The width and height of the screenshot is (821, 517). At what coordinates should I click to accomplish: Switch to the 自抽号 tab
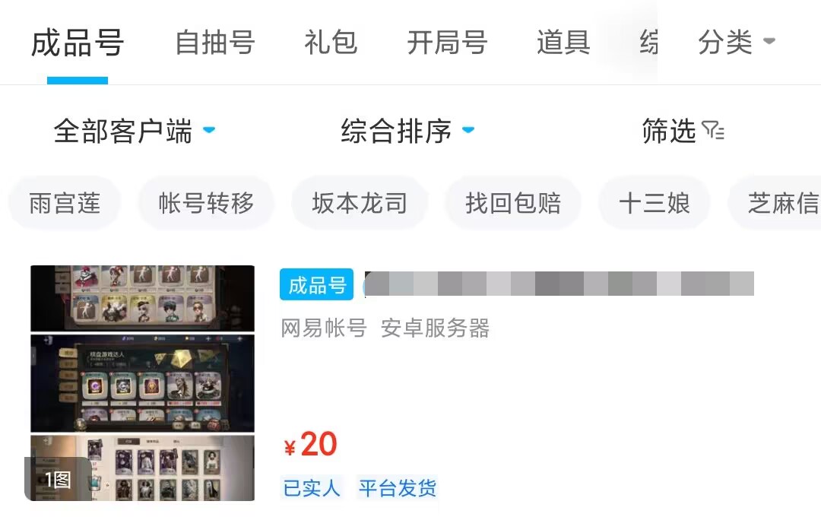[x=214, y=43]
